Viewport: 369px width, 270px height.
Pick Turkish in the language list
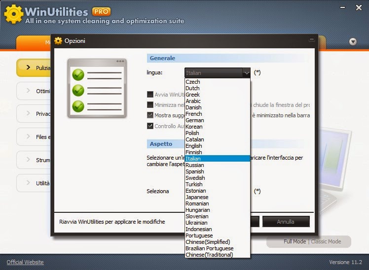217,184
